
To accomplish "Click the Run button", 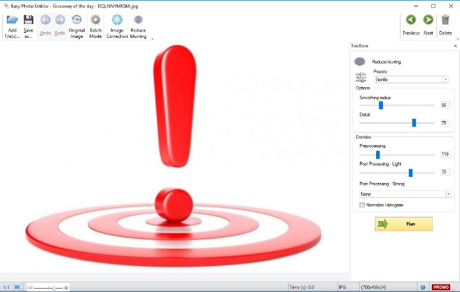I will point(404,224).
